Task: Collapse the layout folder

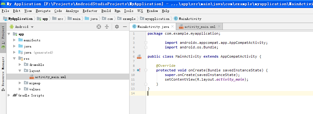Action: [20, 71]
